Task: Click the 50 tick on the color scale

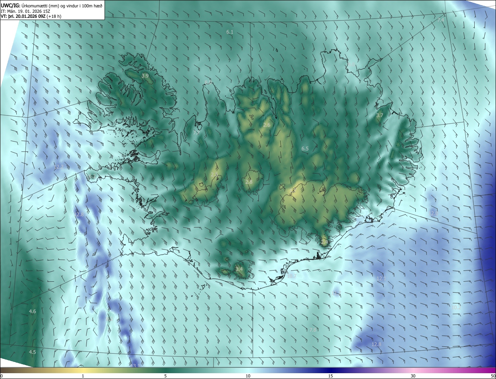Action: coord(493,376)
